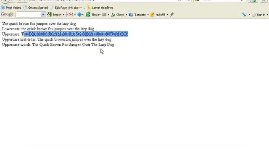Click the AutoFill pencil icon

[152, 15]
